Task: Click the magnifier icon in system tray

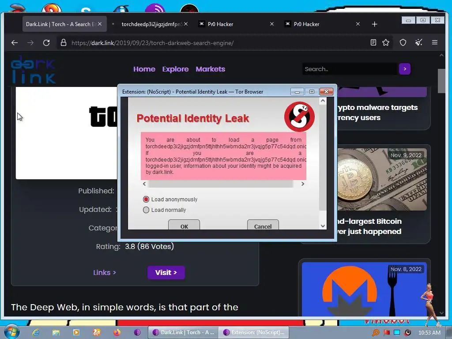Action: [x=375, y=333]
